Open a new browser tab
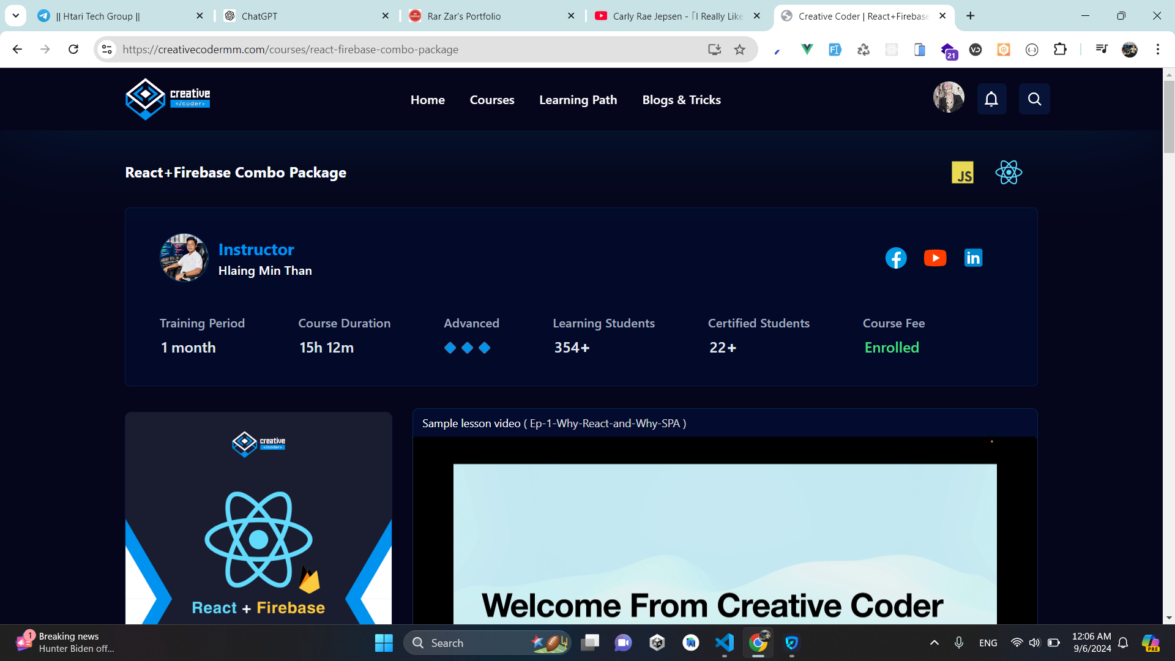The image size is (1175, 661). (971, 16)
